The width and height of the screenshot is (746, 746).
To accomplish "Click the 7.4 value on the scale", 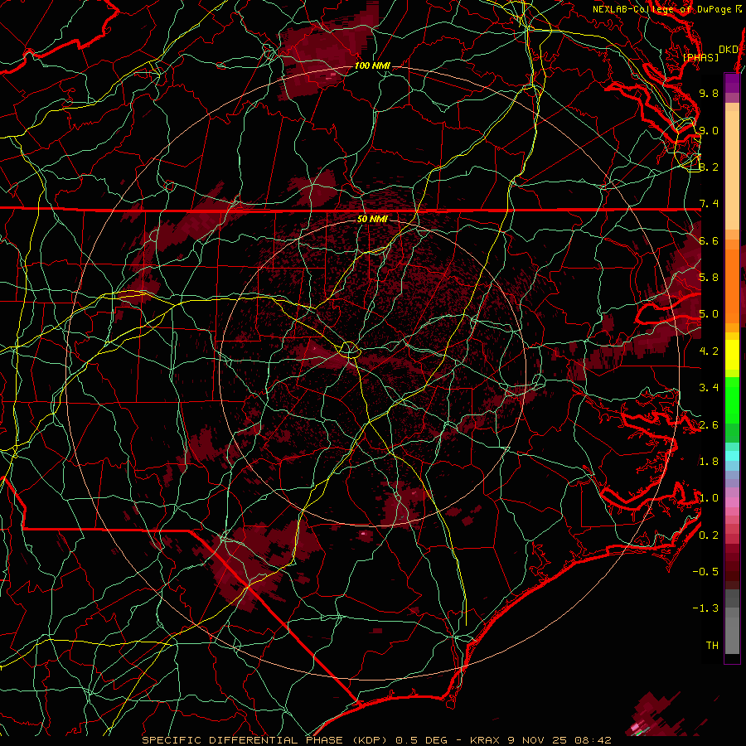I will 709,204.
